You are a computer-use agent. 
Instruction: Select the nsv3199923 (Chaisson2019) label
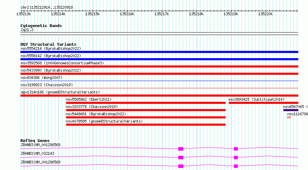click(x=47, y=85)
